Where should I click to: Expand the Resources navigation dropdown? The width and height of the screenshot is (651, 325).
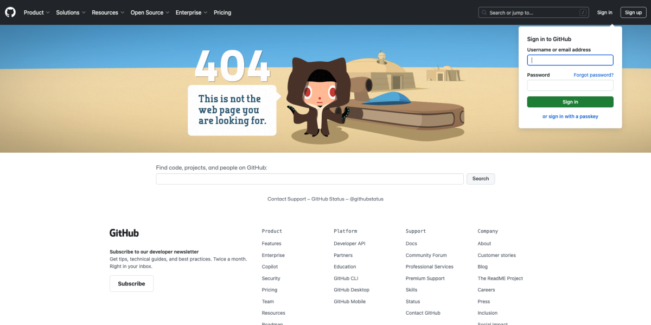pyautogui.click(x=108, y=12)
